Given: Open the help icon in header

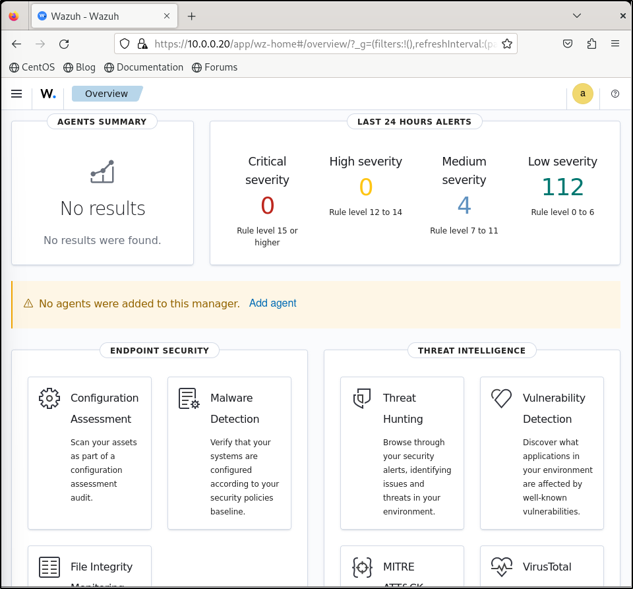Looking at the screenshot, I should point(615,94).
